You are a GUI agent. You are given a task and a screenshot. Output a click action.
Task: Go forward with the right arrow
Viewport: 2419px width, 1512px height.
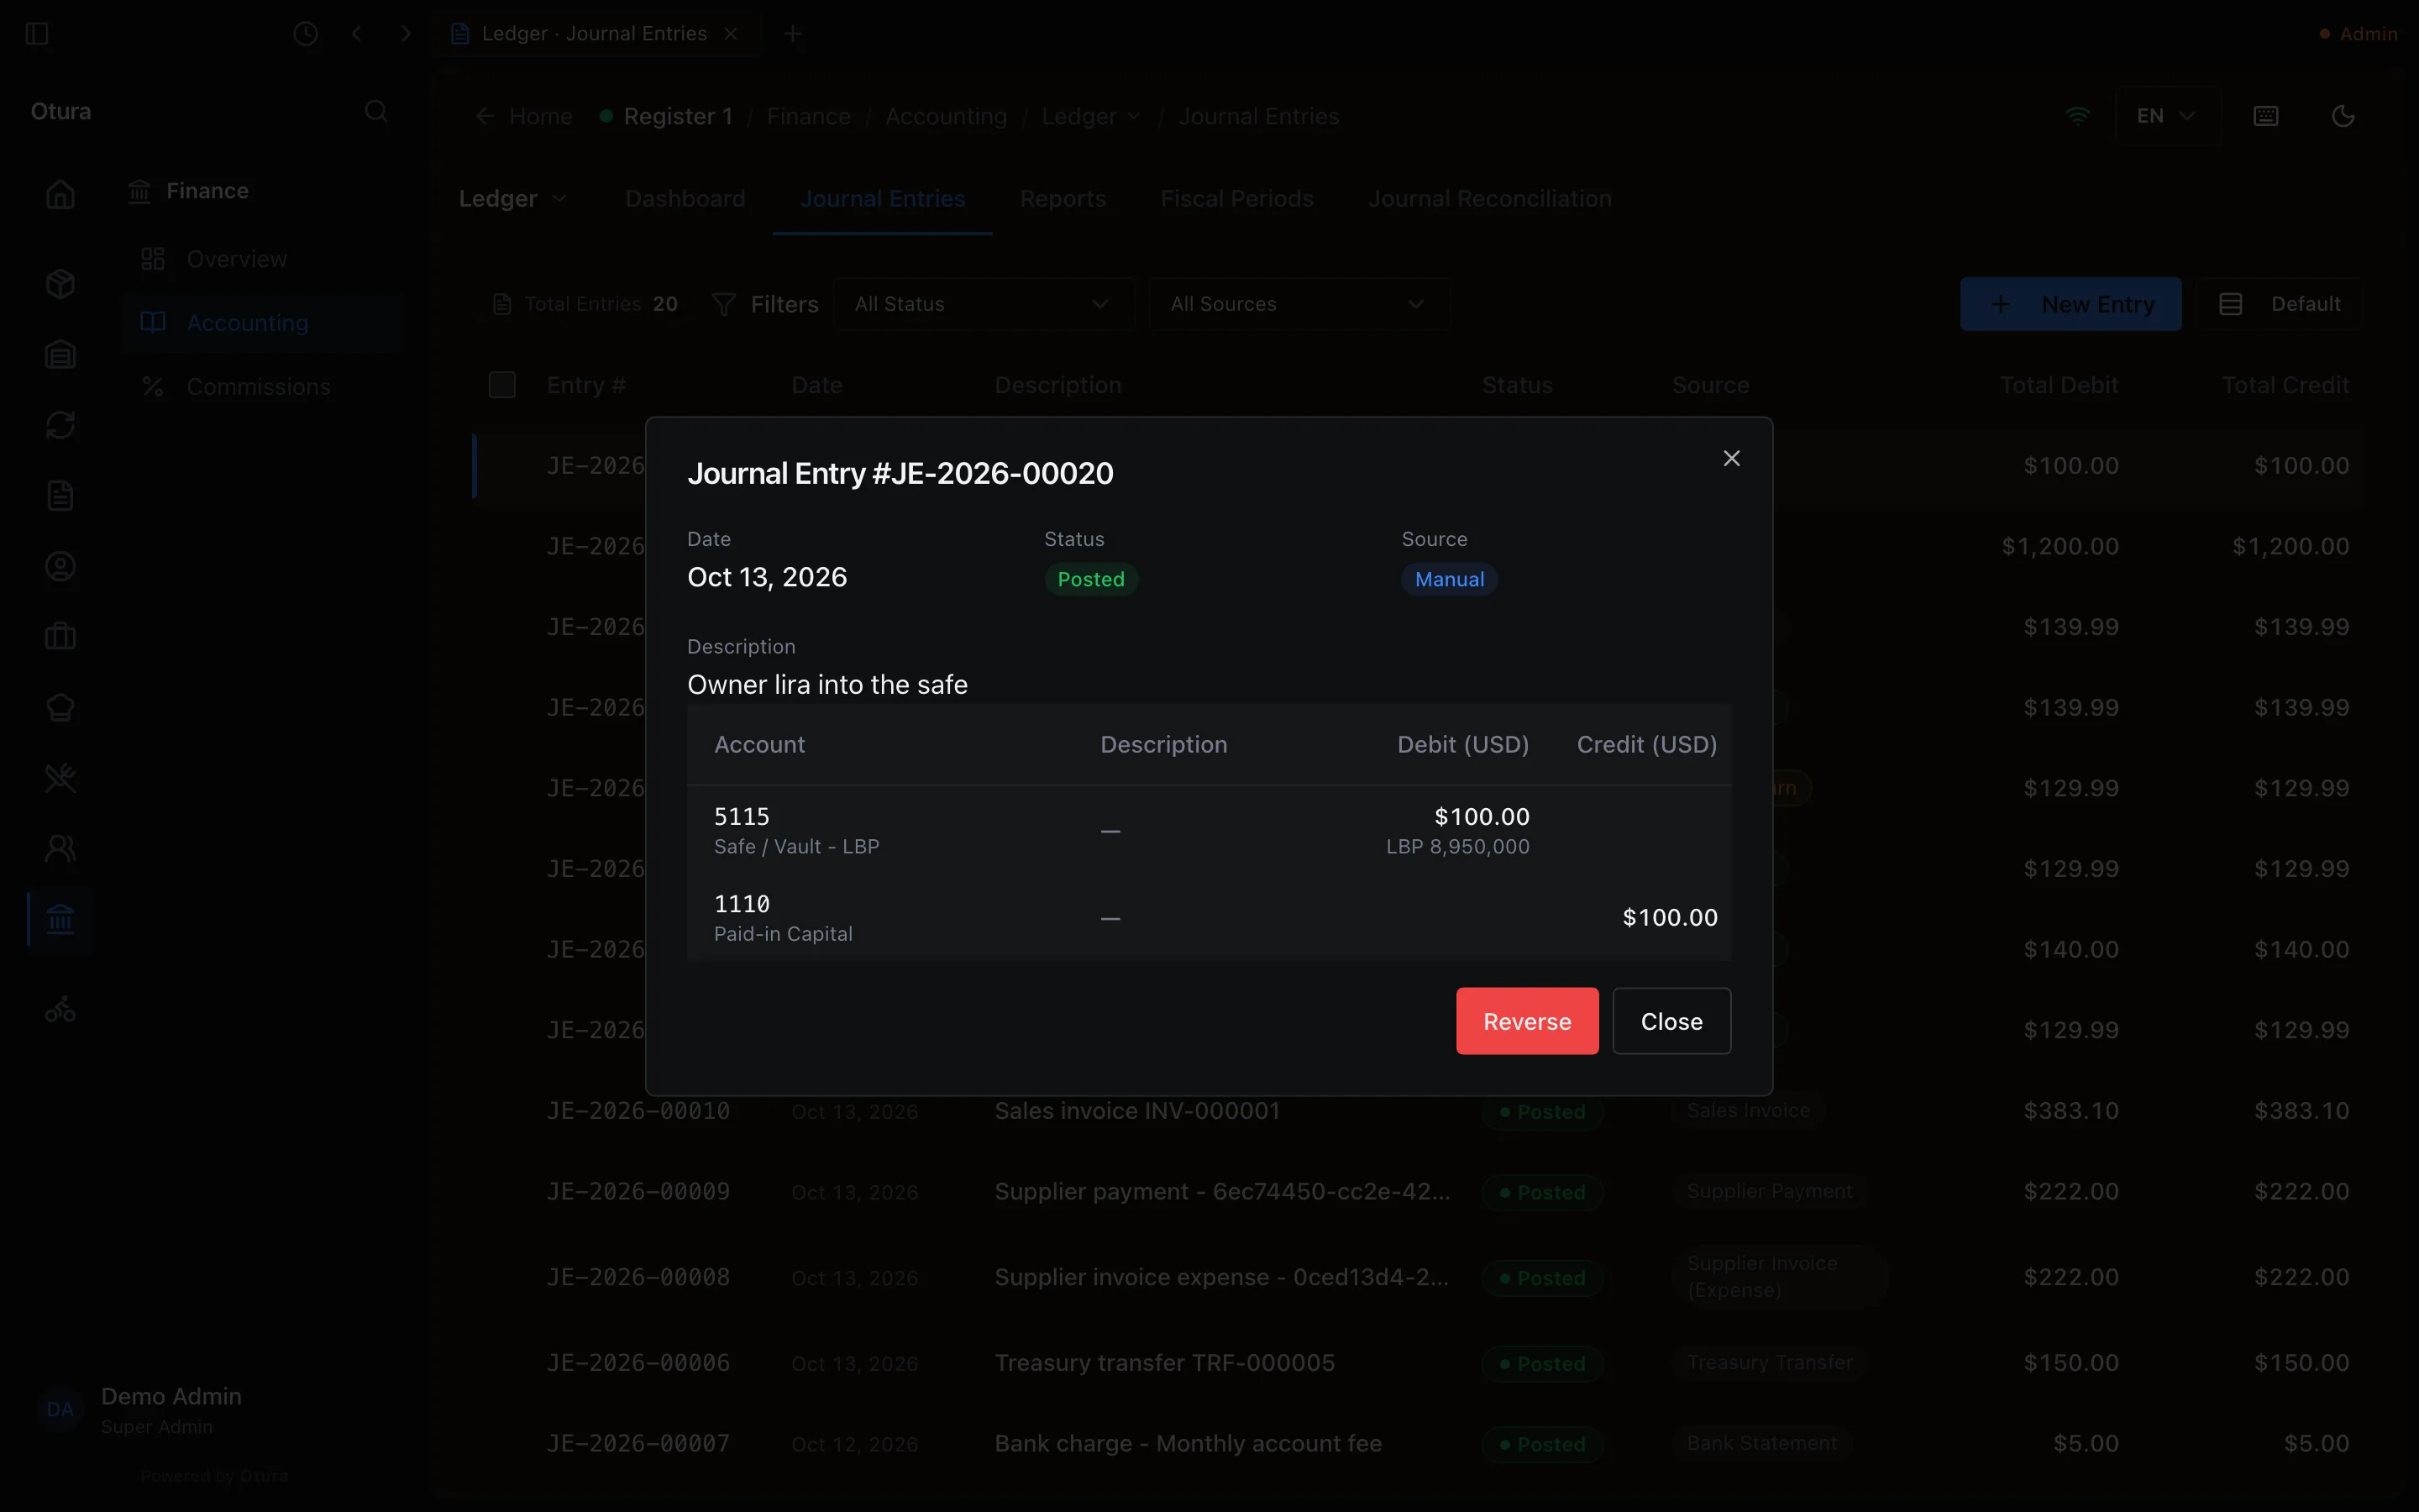pos(406,34)
